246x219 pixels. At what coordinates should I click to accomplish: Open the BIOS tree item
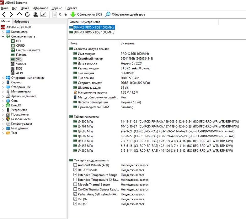click(19, 68)
